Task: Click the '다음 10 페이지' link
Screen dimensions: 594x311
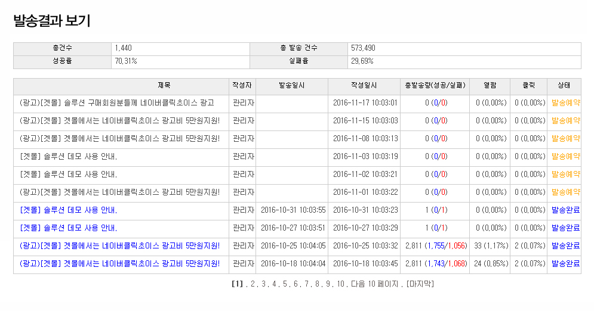Action: [374, 284]
